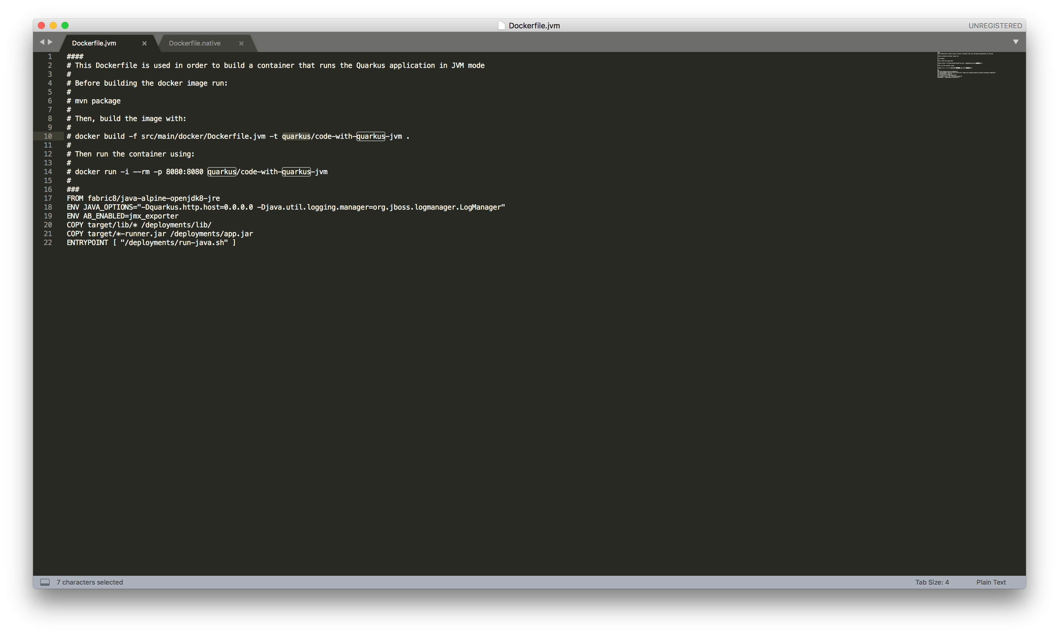The width and height of the screenshot is (1059, 636).
Task: Open the tab list dropdown arrow
Action: click(x=1015, y=42)
